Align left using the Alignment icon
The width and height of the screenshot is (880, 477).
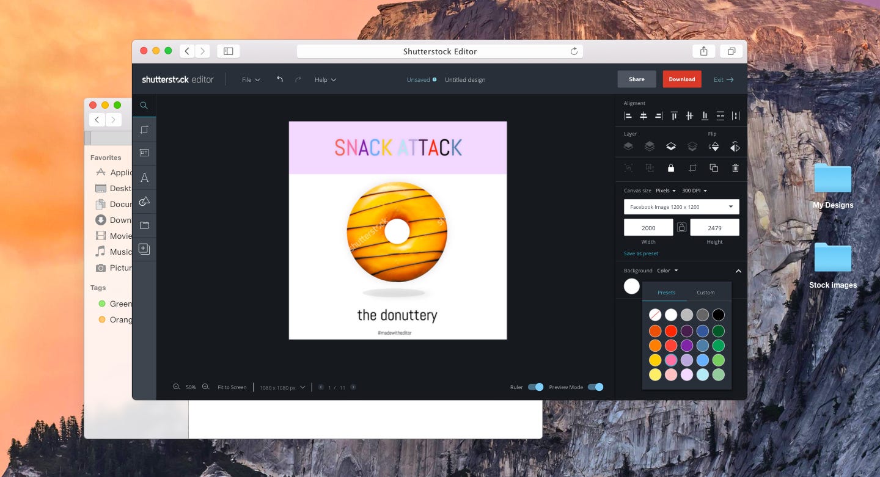pos(628,116)
